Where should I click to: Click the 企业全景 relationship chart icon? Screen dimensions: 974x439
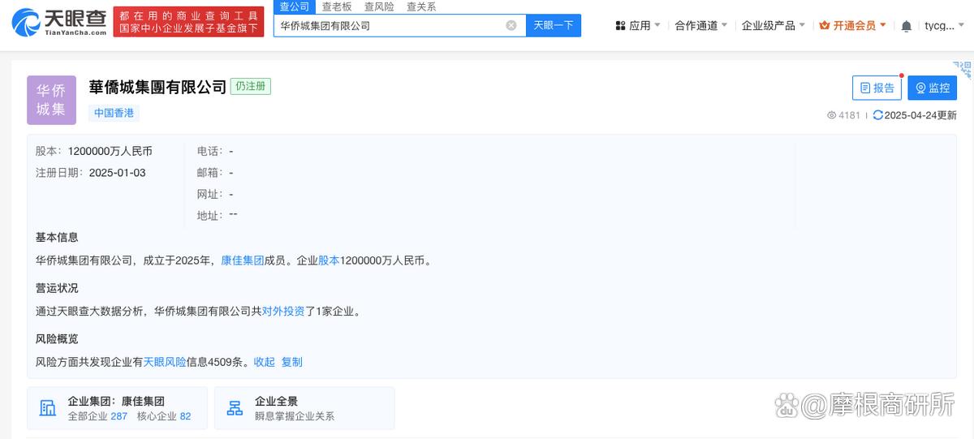(235, 408)
